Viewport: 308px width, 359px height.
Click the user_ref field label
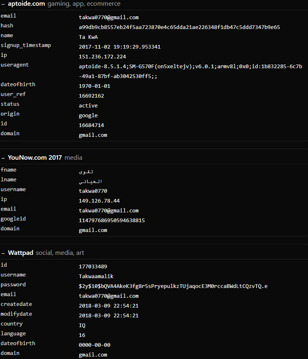13,94
